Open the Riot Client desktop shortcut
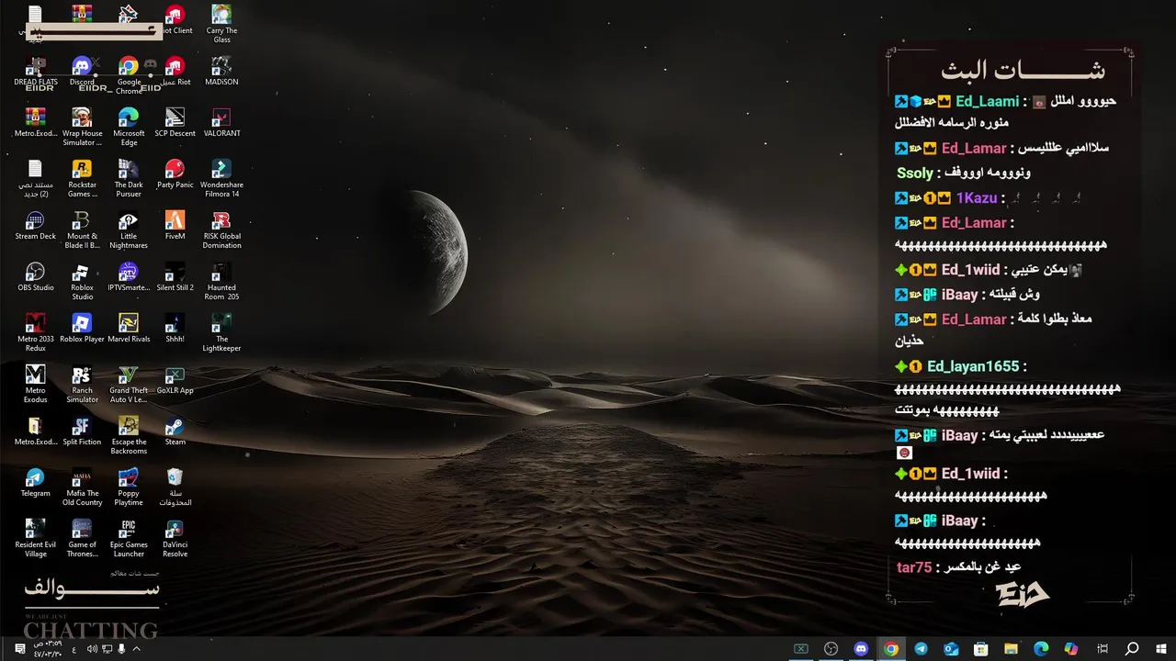 click(175, 21)
